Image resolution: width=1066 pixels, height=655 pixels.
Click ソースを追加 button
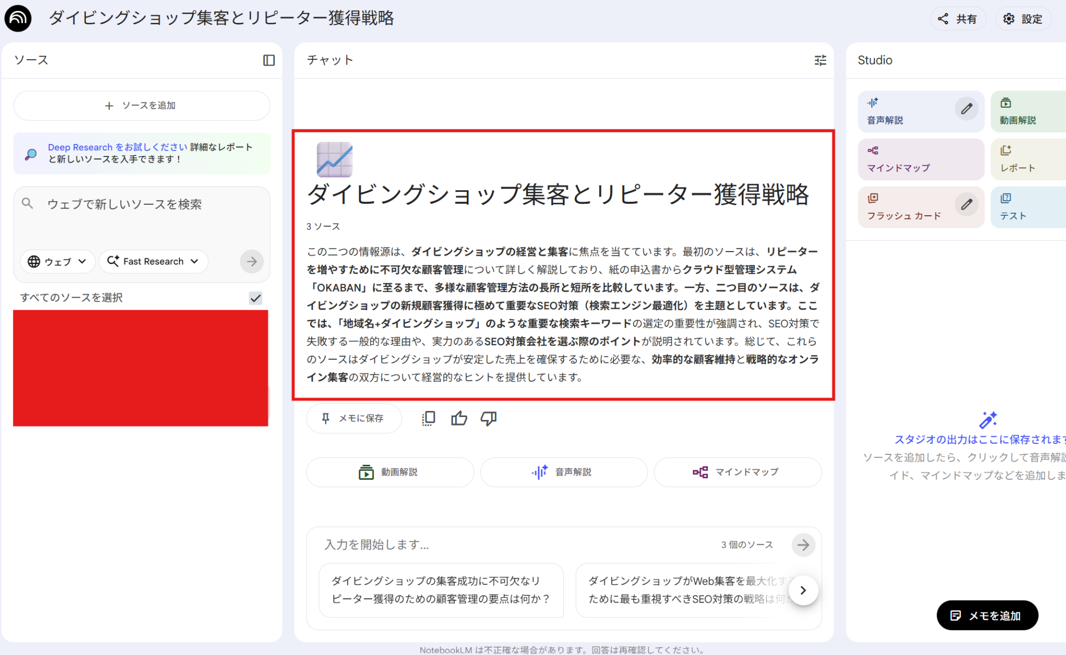(142, 106)
